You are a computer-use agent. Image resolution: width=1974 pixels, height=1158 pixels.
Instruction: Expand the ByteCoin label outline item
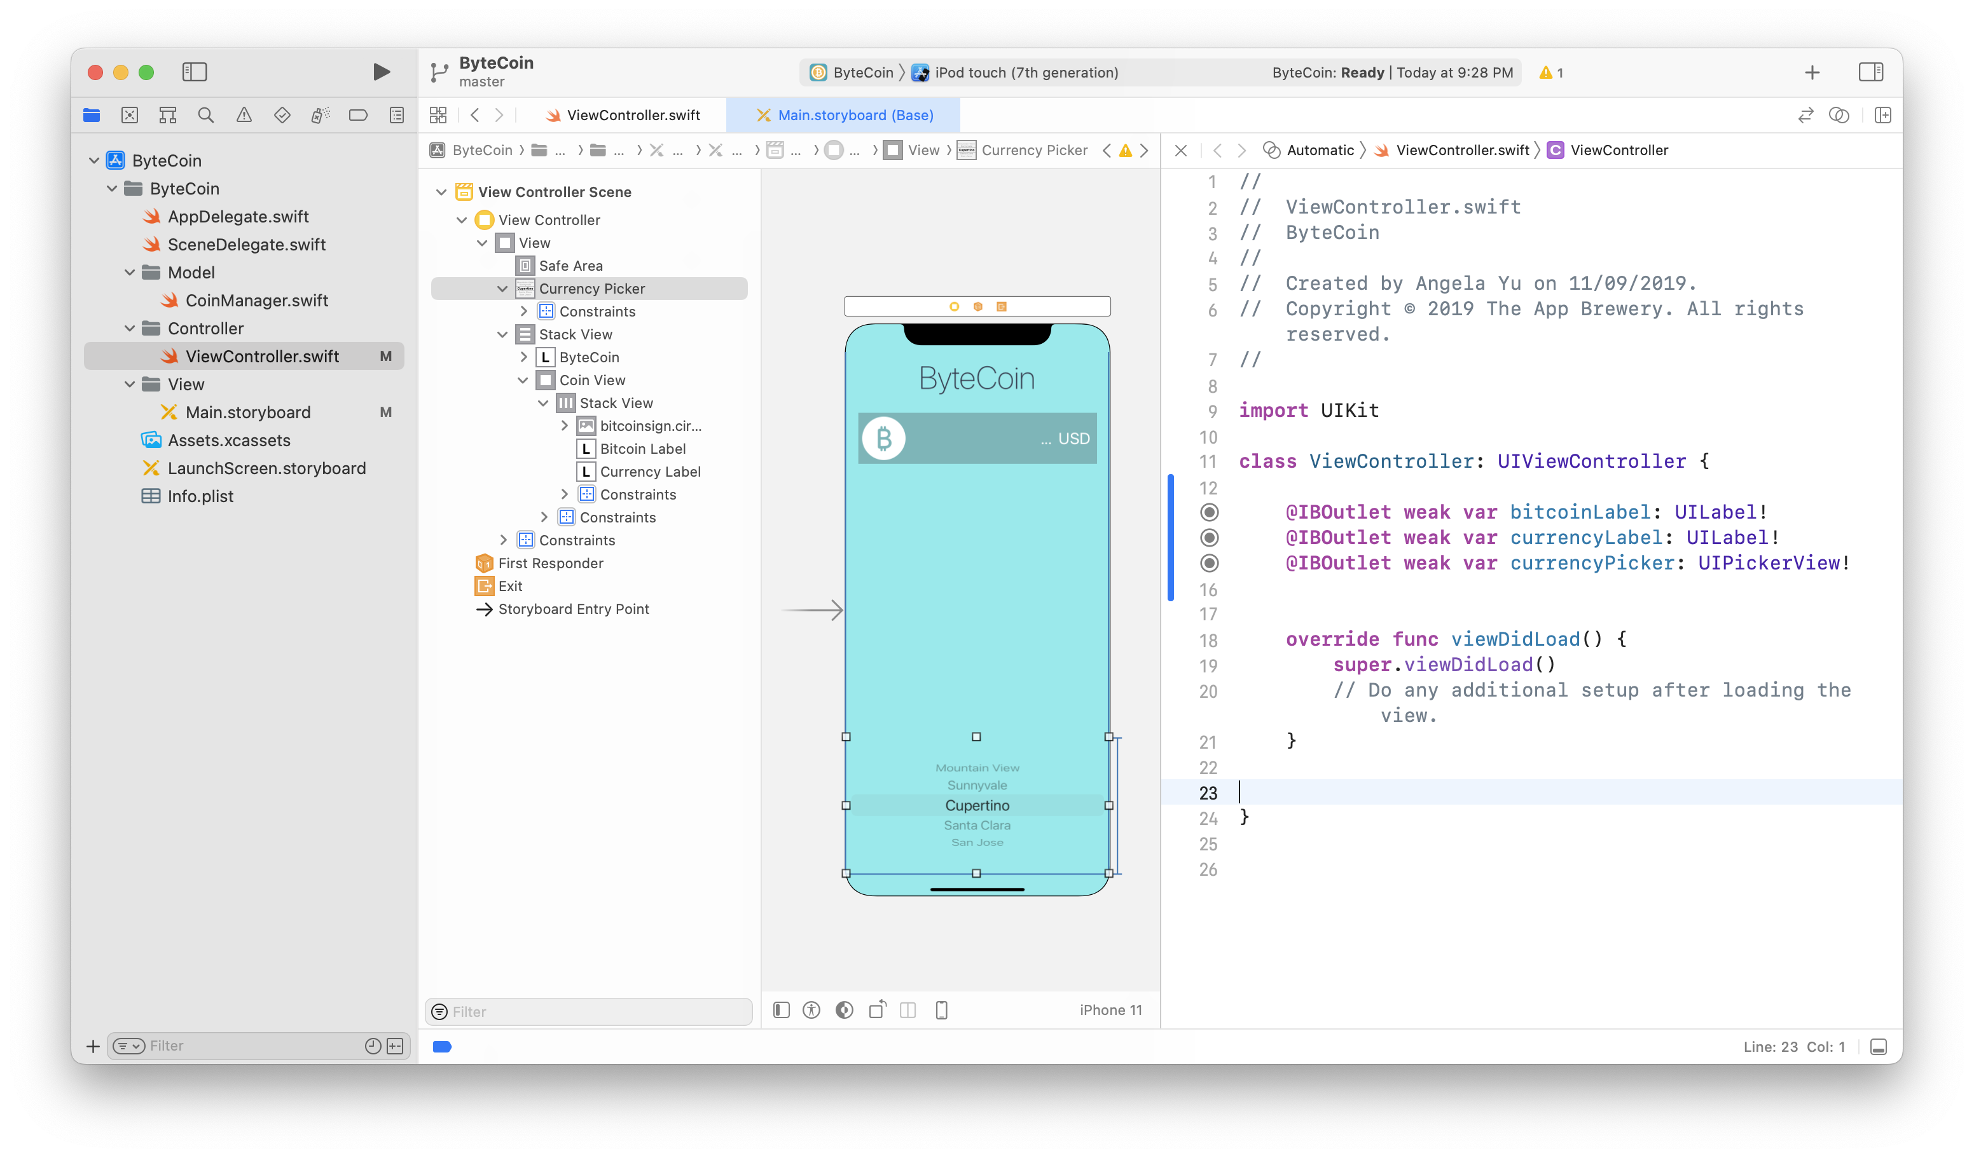[523, 357]
